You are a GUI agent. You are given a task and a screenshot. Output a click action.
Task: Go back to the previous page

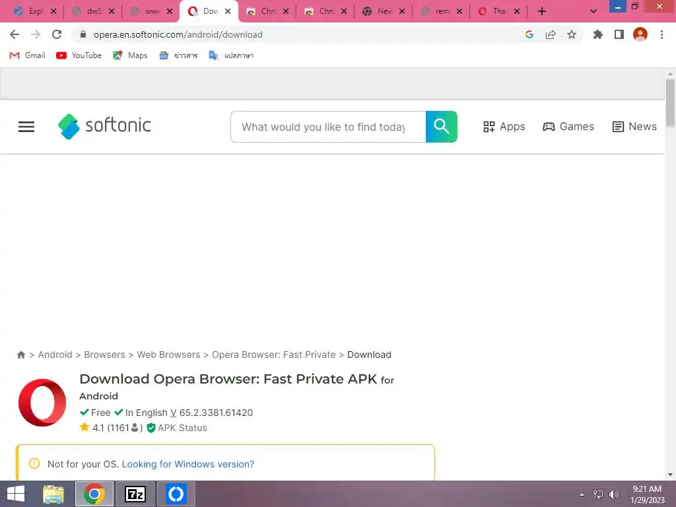pyautogui.click(x=15, y=34)
